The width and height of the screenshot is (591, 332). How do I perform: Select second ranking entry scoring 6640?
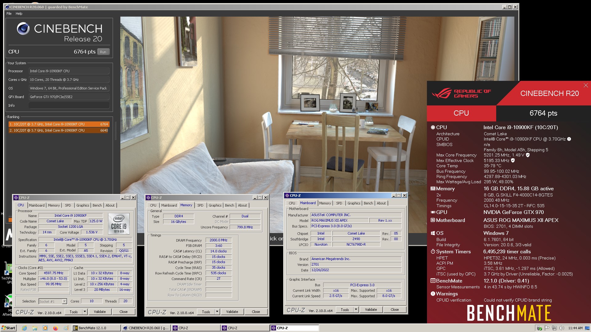(x=58, y=130)
